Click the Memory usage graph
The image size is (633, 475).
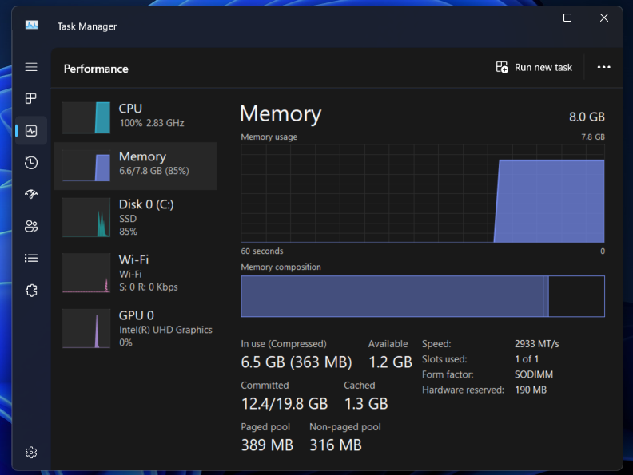[x=423, y=192]
